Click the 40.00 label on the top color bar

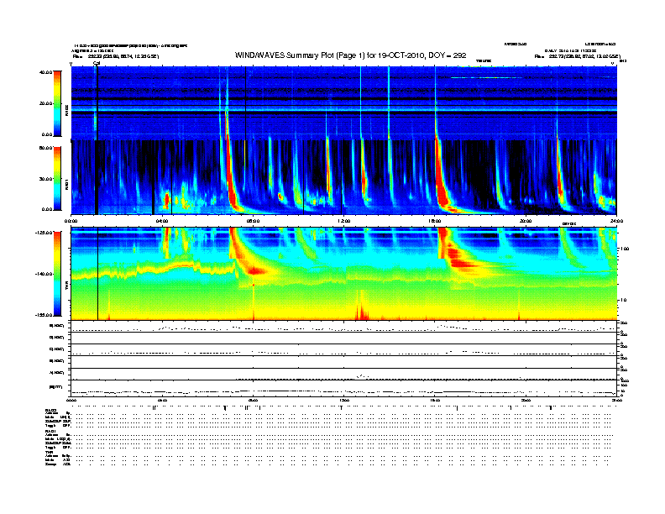[46, 72]
